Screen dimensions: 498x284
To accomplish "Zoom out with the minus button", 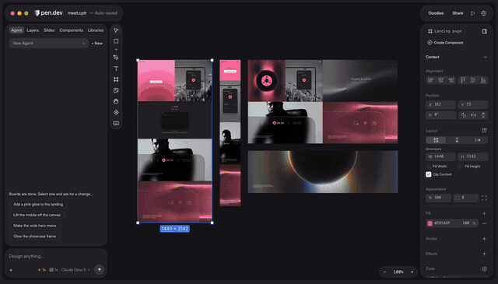I will [384, 272].
